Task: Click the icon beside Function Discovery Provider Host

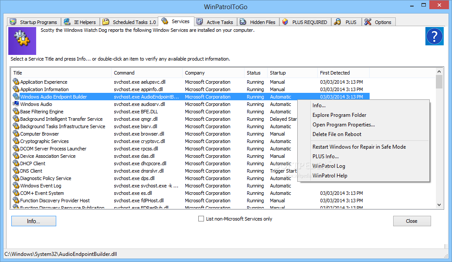Action: [16, 201]
